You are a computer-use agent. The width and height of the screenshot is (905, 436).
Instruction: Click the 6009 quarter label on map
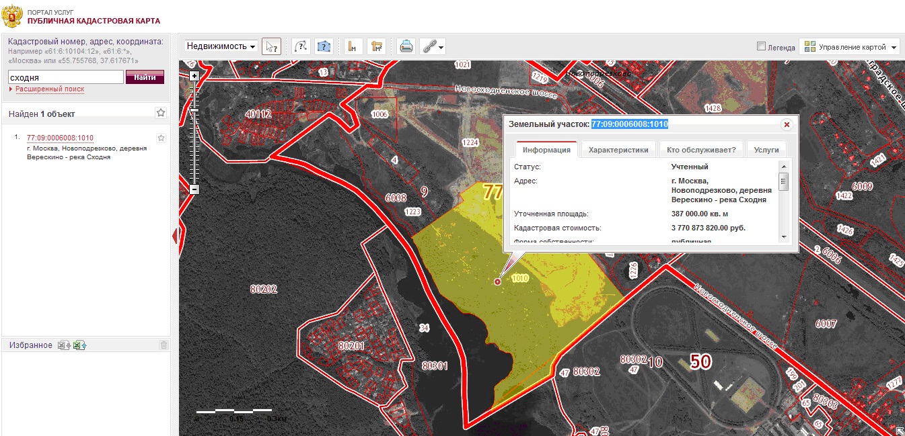(x=863, y=186)
